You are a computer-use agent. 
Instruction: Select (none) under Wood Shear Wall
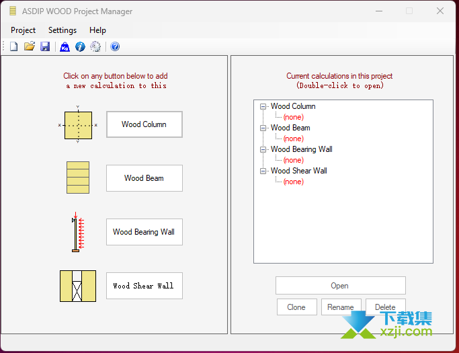pos(293,182)
